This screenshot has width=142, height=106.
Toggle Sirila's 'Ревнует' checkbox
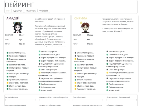pyautogui.click(x=75, y=77)
